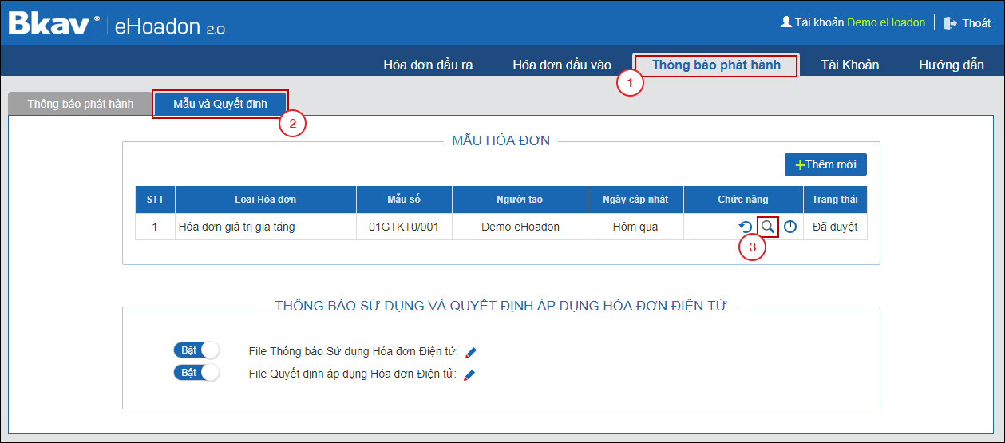Edit File Thông báo Sử dụng with pencil icon
1005x443 pixels.
click(470, 352)
